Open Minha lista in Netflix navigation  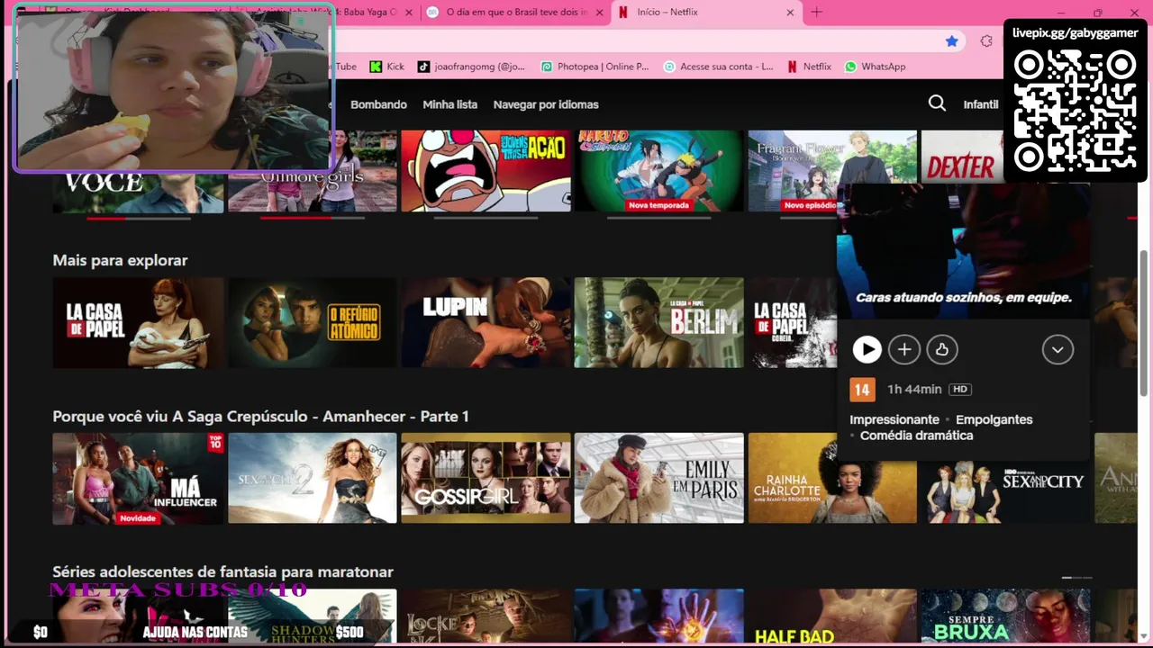click(x=449, y=104)
